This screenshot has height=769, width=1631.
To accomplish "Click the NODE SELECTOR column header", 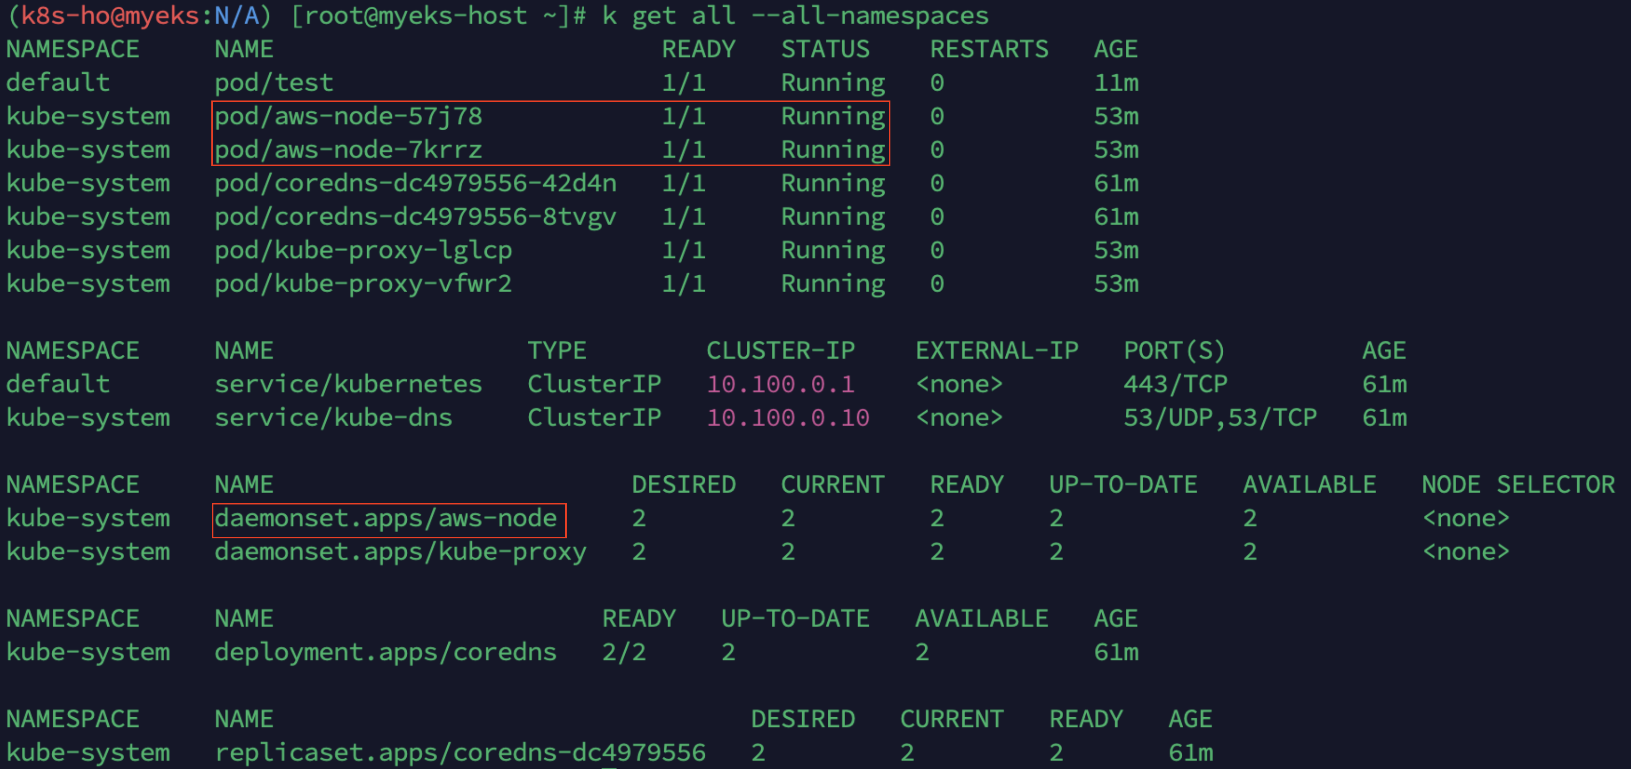I will pyautogui.click(x=1518, y=485).
